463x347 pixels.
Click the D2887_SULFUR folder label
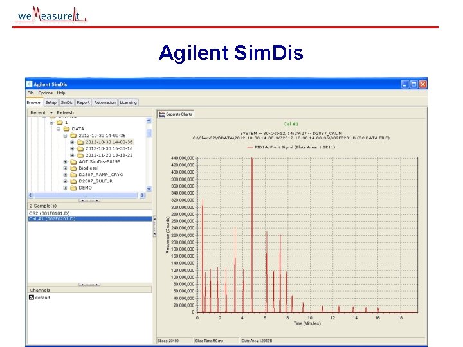tap(95, 181)
